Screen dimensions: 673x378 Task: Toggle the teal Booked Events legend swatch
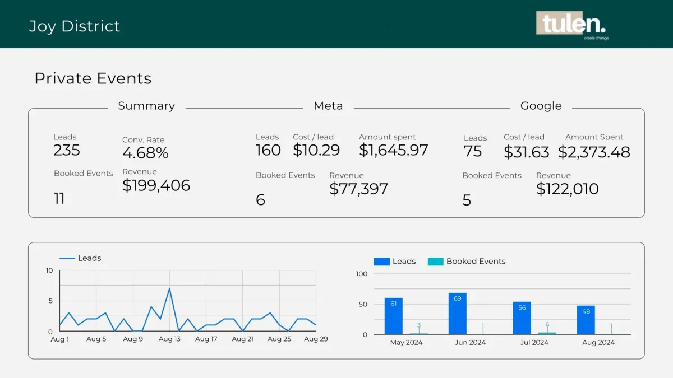pos(435,262)
